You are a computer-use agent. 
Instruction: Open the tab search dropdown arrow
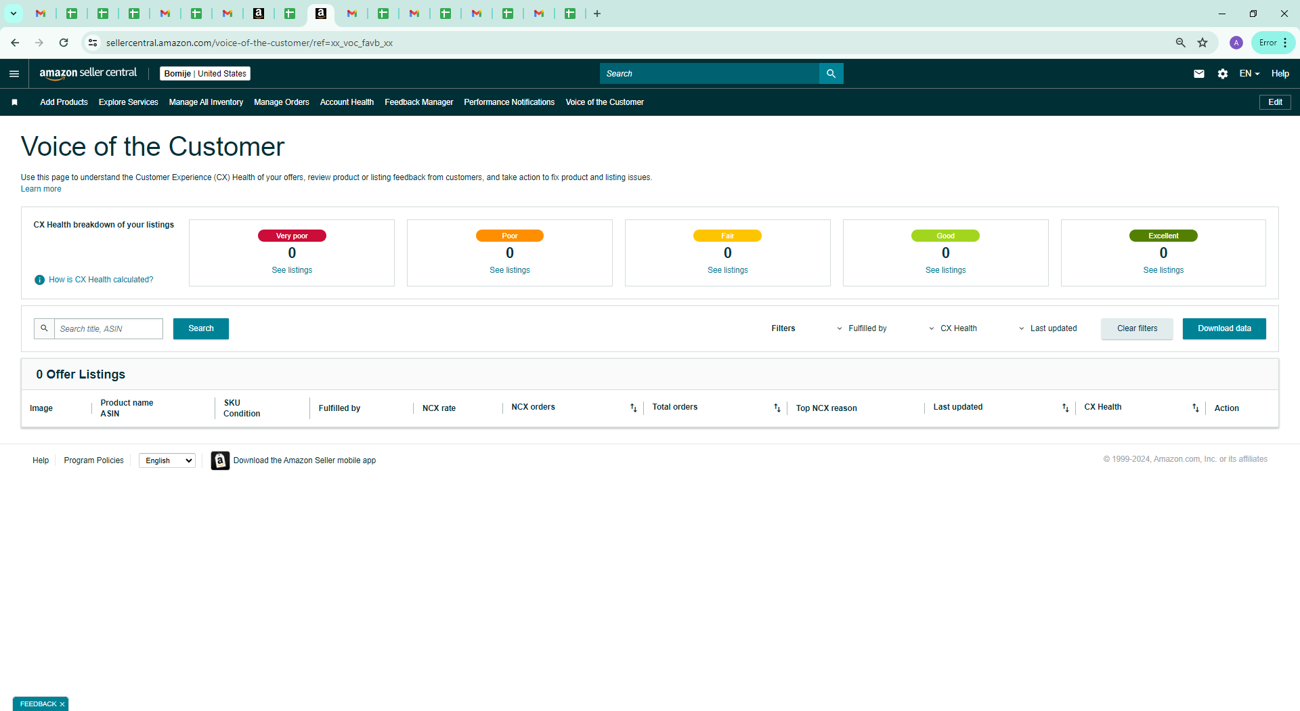click(x=13, y=14)
